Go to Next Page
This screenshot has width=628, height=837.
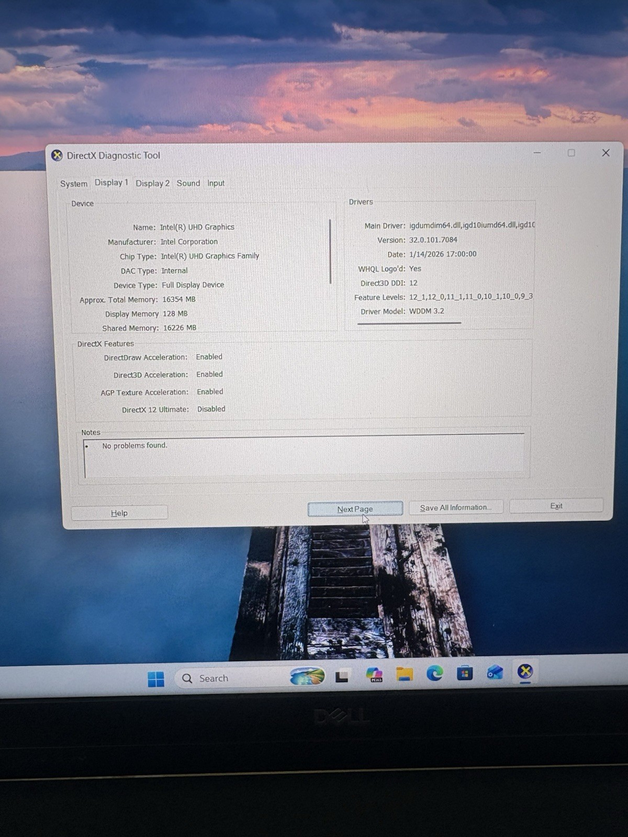(x=355, y=509)
